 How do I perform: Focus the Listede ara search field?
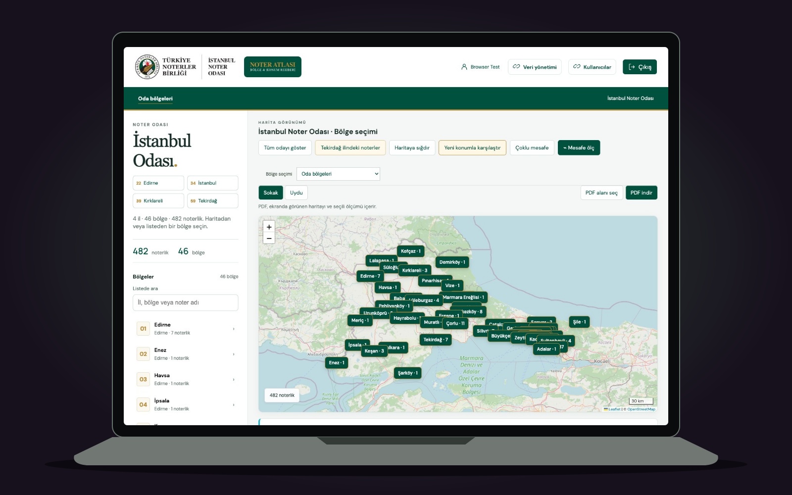[x=185, y=302]
